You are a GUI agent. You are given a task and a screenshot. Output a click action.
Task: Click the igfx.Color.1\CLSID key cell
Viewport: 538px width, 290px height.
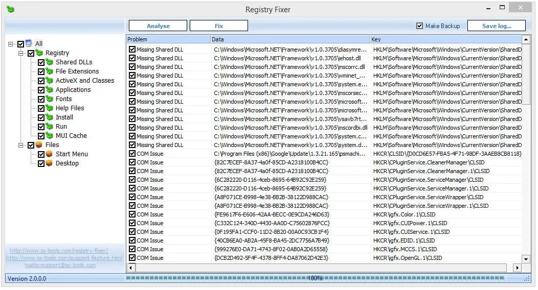(x=447, y=214)
